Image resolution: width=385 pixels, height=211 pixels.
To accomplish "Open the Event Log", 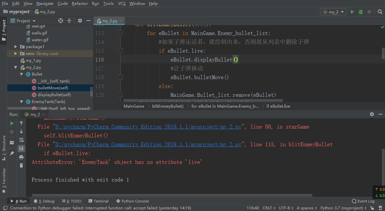I will [363, 201].
